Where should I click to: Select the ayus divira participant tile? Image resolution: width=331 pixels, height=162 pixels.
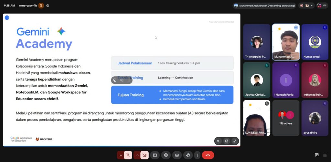pyautogui.click(x=315, y=118)
